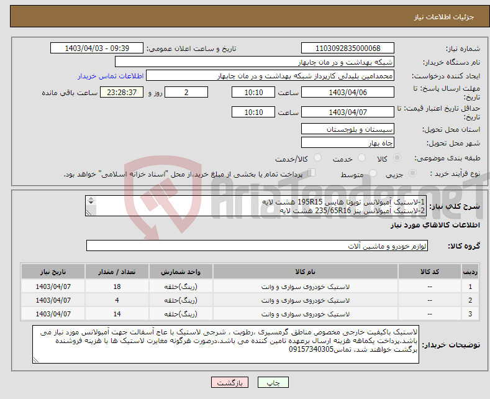Click product name in row 2

[x=306, y=300]
